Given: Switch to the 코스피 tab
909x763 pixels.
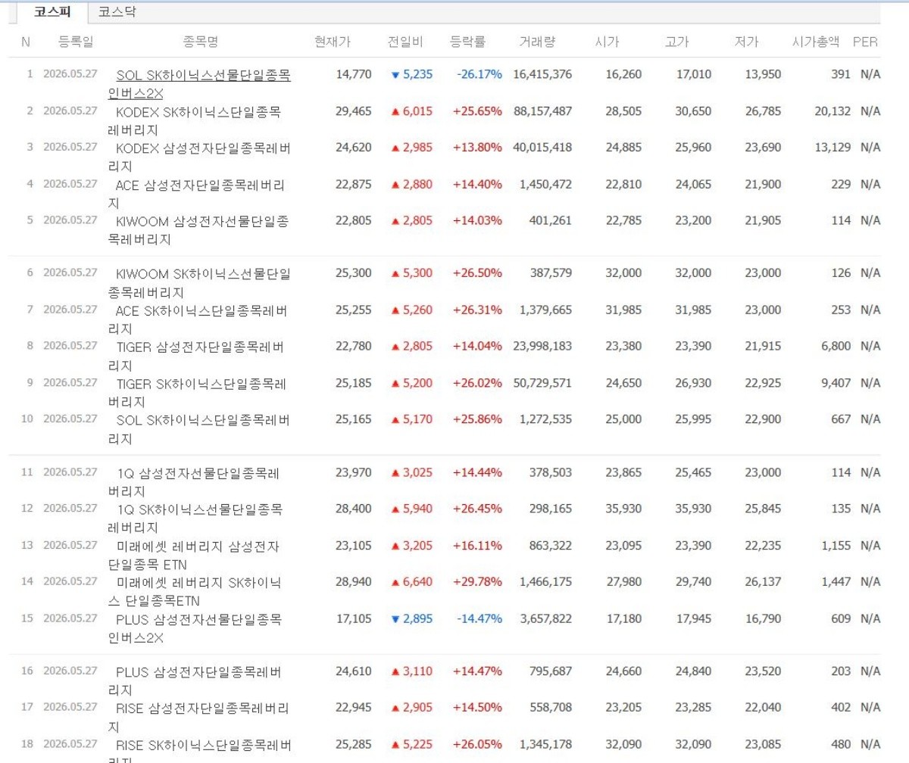Looking at the screenshot, I should (52, 12).
